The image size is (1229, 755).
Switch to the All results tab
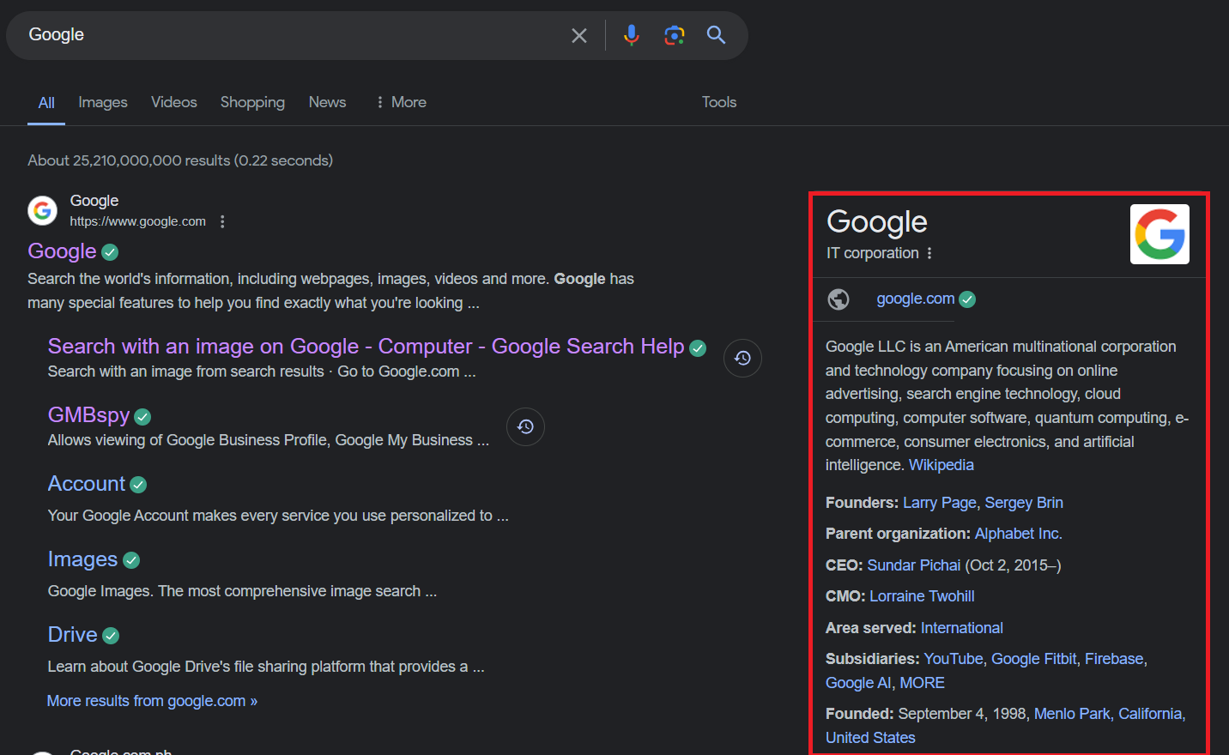46,103
